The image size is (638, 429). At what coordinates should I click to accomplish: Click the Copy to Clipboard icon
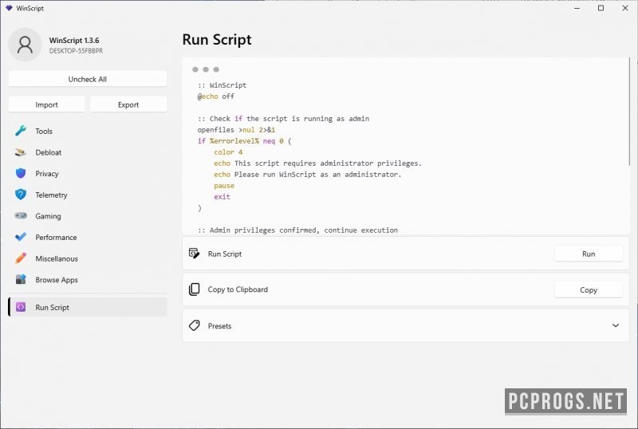[x=194, y=289]
